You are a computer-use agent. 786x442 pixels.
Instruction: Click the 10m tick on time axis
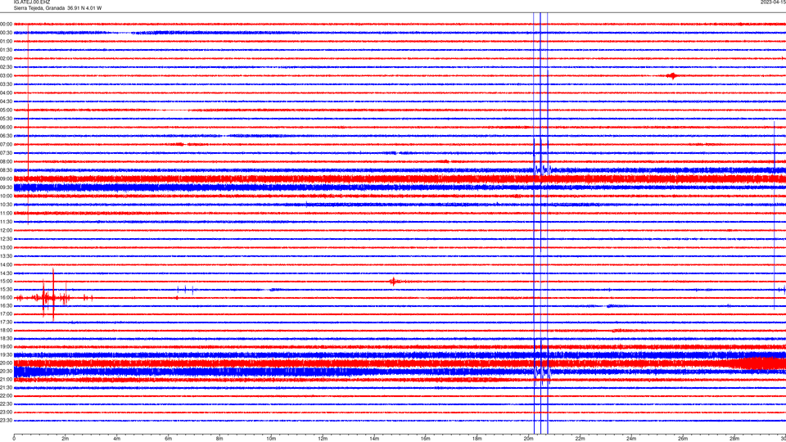(x=271, y=439)
